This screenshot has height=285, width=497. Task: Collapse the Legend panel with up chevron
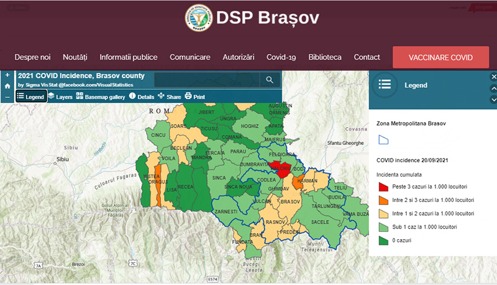pos(494,89)
